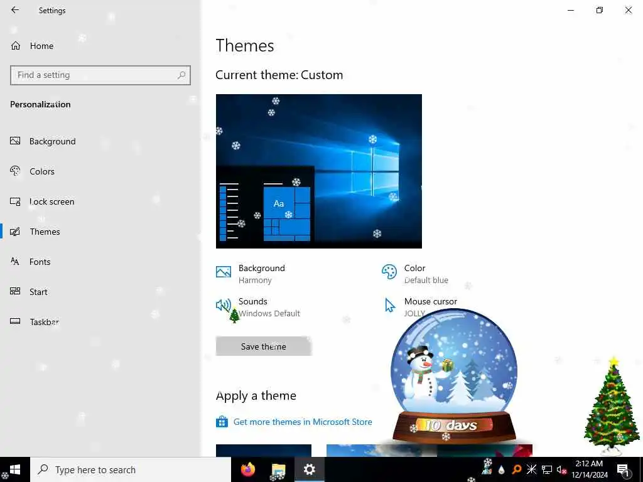
Task: Select the Themes page in sidebar
Action: point(100,232)
